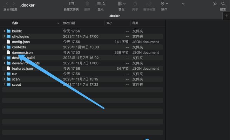Image resolution: width=230 pixels, height=140 pixels.
Task: Click the date 2023年1月10日 10:03
Action: 81,47
